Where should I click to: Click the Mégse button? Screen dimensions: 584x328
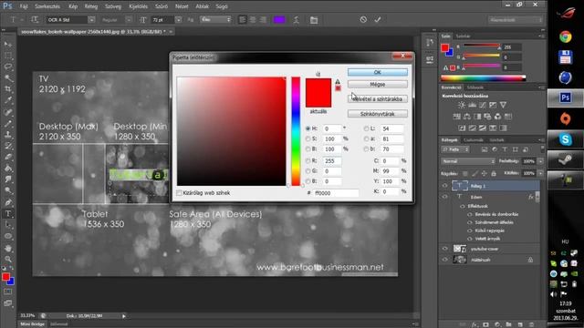click(x=377, y=85)
